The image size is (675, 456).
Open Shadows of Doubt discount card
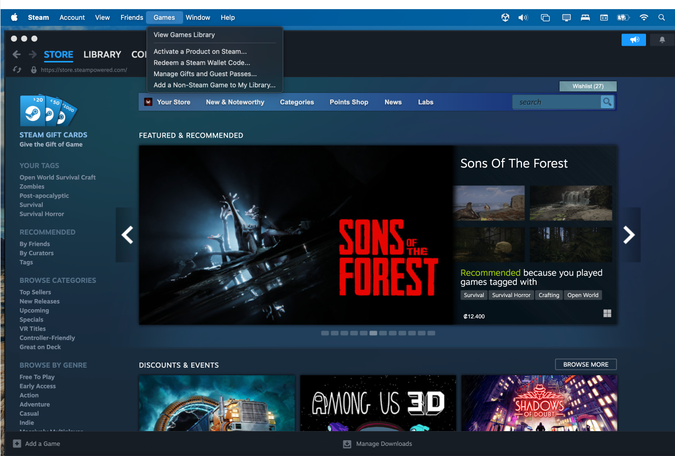click(x=539, y=404)
